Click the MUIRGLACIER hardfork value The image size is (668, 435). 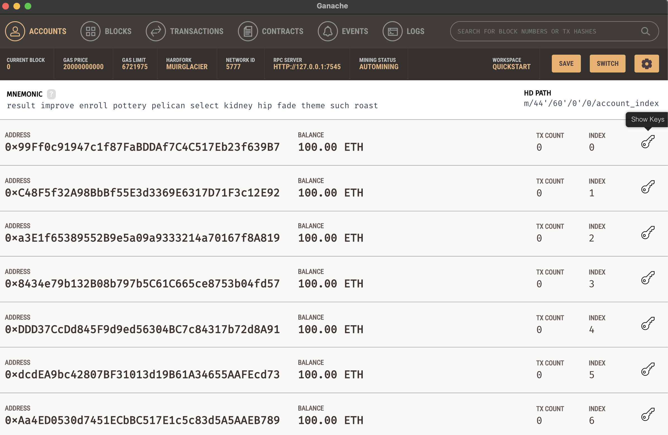(187, 67)
